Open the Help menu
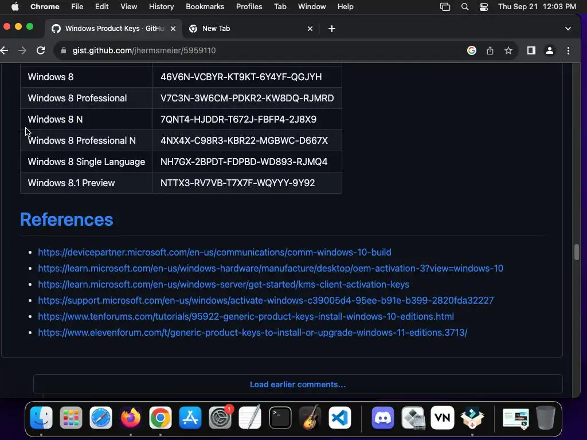The image size is (587, 440). [x=345, y=7]
